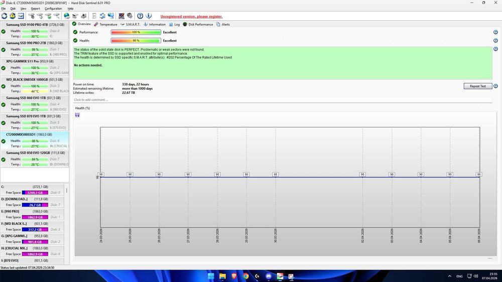
Task: Click the Health 98% bar
Action: [x=136, y=41]
